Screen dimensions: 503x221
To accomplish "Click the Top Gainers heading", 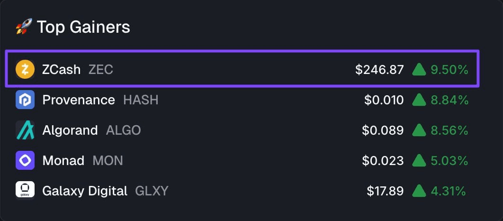I will 83,28.
